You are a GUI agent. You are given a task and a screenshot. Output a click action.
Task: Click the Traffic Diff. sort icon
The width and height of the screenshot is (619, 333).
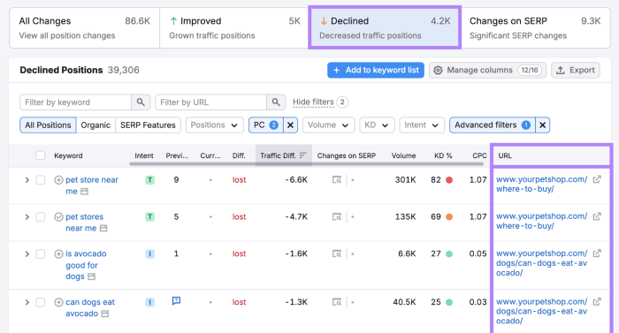tap(302, 155)
